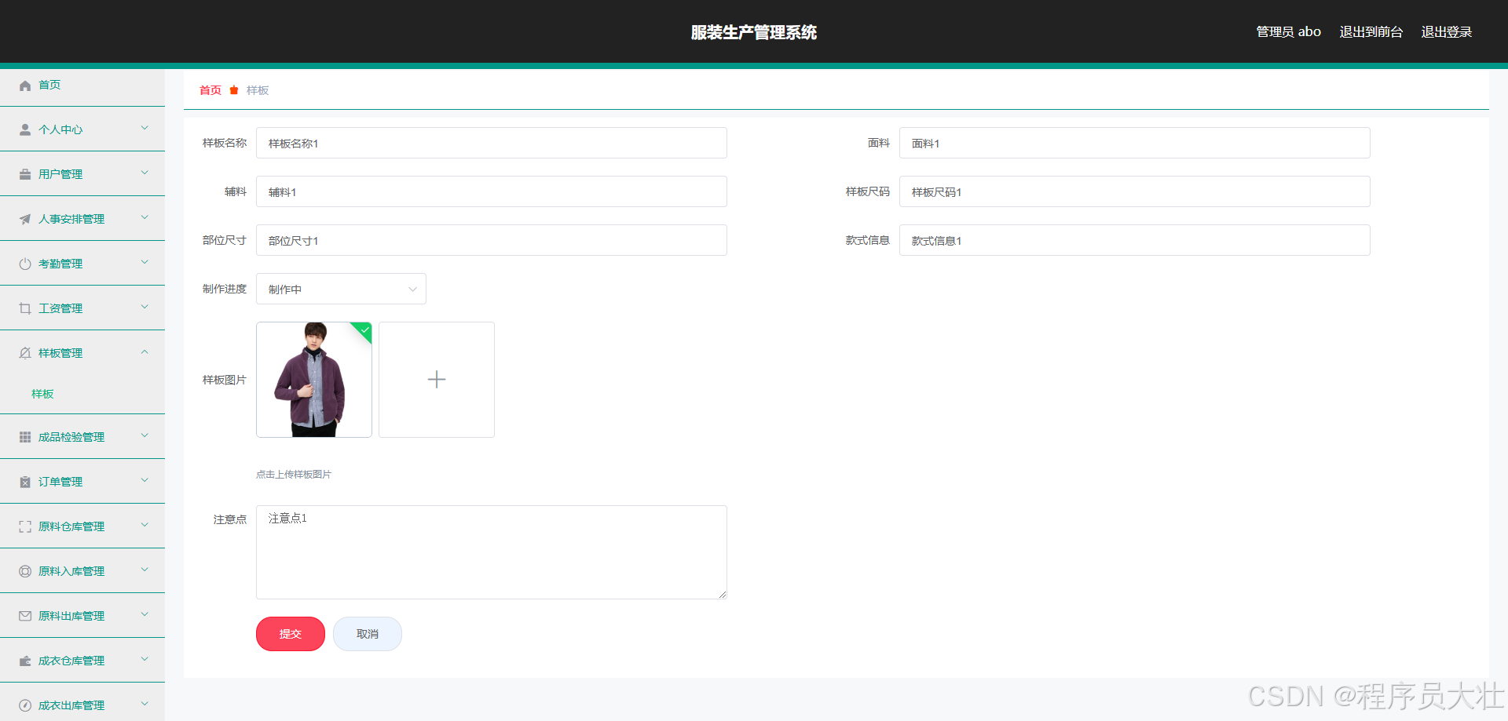Select 样板 under 样板管理
This screenshot has height=721, width=1508.
coord(42,393)
